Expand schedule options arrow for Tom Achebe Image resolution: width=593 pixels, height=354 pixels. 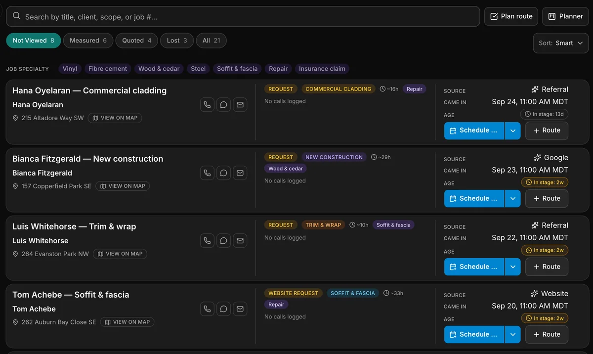pos(512,335)
